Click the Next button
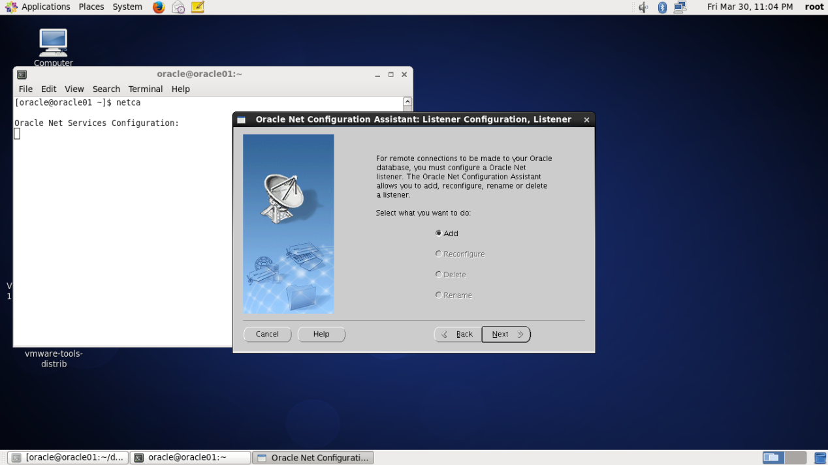The height and width of the screenshot is (465, 828). 506,334
